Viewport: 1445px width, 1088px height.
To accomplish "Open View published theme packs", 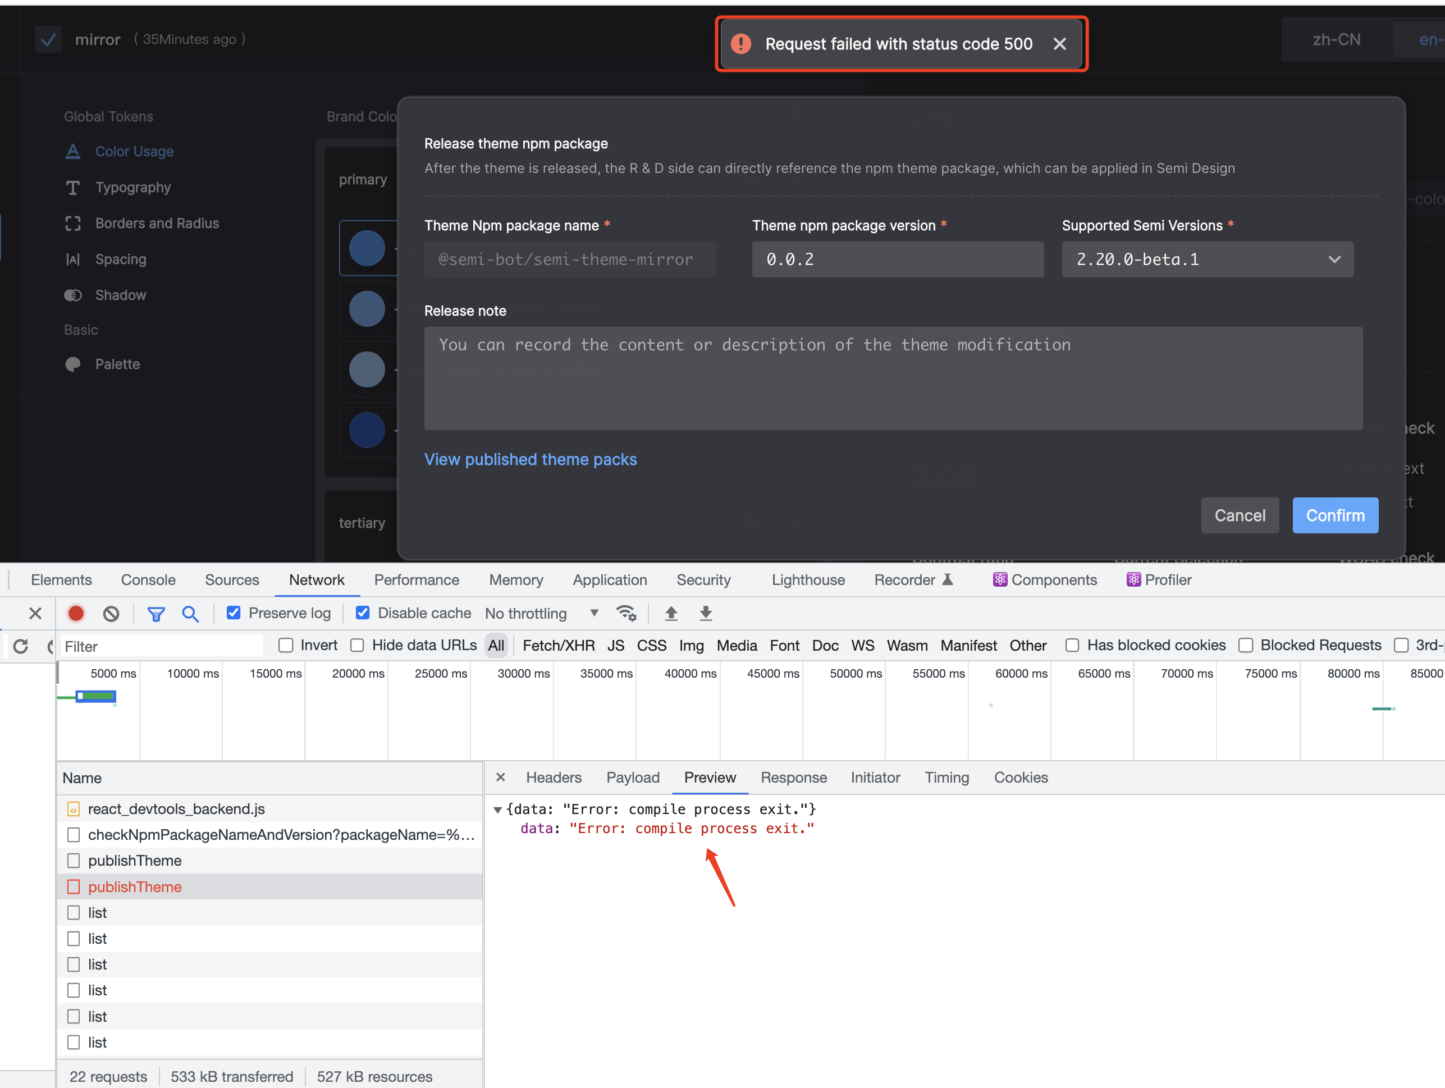I will (x=531, y=459).
